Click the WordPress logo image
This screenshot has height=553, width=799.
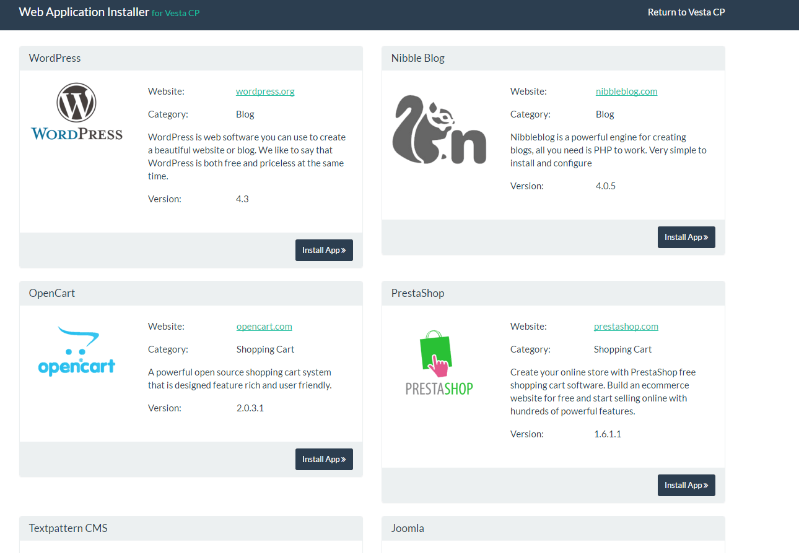click(x=77, y=112)
